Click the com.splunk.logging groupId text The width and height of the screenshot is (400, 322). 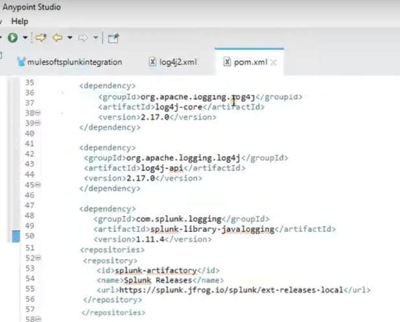[178, 219]
